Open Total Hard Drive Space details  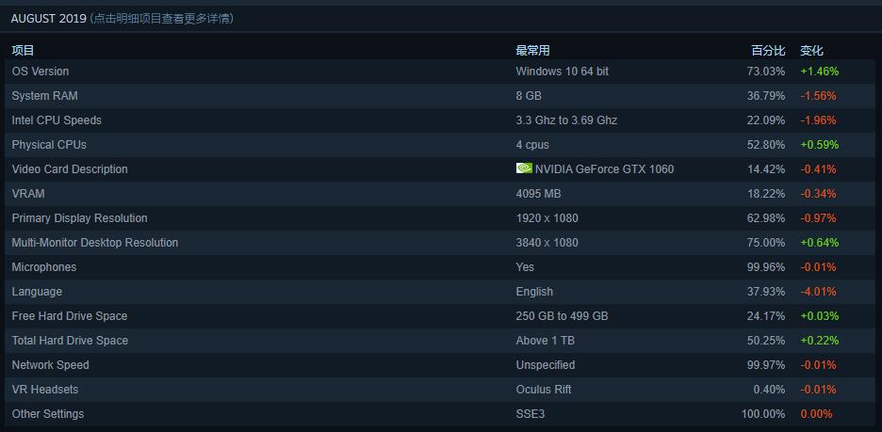(x=441, y=341)
